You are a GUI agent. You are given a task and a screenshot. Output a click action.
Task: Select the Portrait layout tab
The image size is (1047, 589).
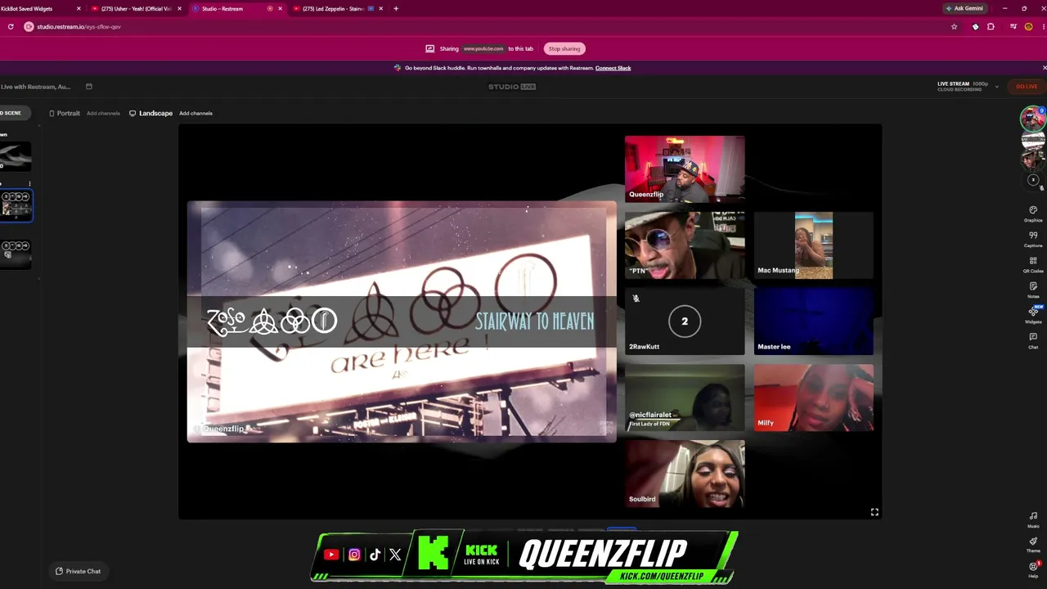pos(64,113)
